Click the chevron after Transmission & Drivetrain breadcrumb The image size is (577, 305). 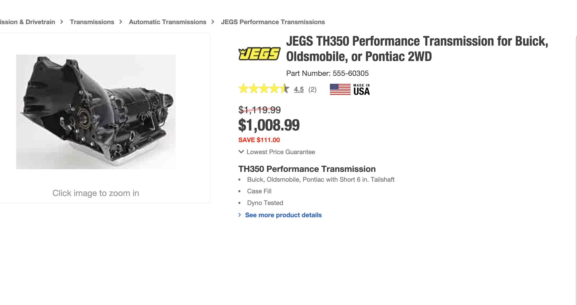pos(62,22)
